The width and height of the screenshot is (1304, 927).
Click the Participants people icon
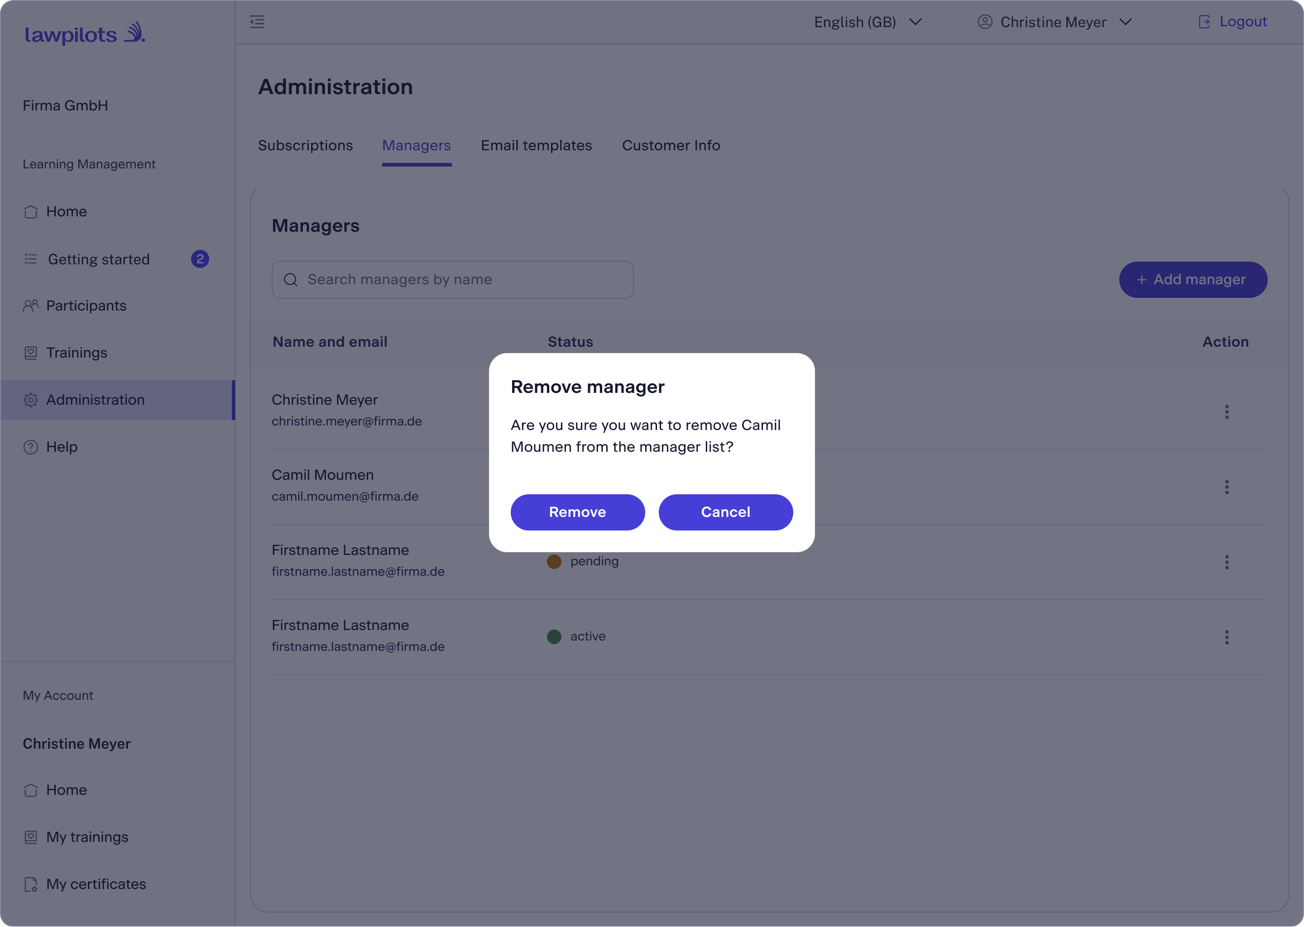31,306
